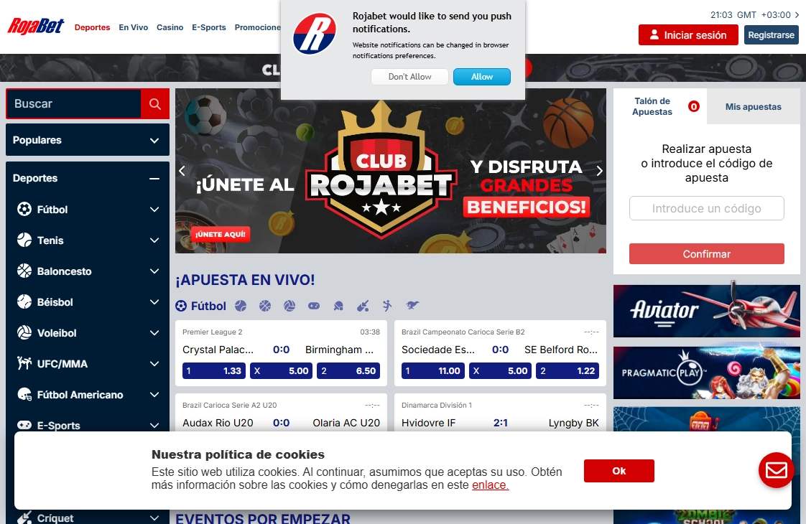Select basketball icon in live betting filter
This screenshot has width=806, height=524.
pos(265,307)
